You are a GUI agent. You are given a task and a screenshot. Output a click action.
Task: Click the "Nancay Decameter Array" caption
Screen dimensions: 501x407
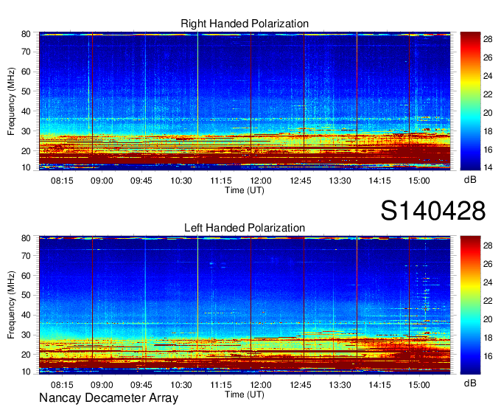click(x=108, y=398)
